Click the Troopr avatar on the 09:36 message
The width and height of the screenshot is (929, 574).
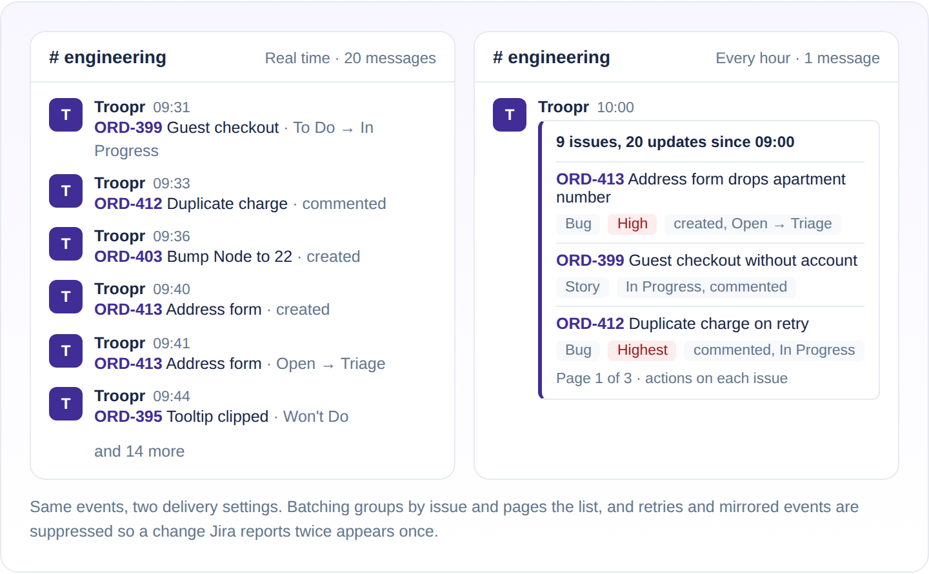pos(66,244)
